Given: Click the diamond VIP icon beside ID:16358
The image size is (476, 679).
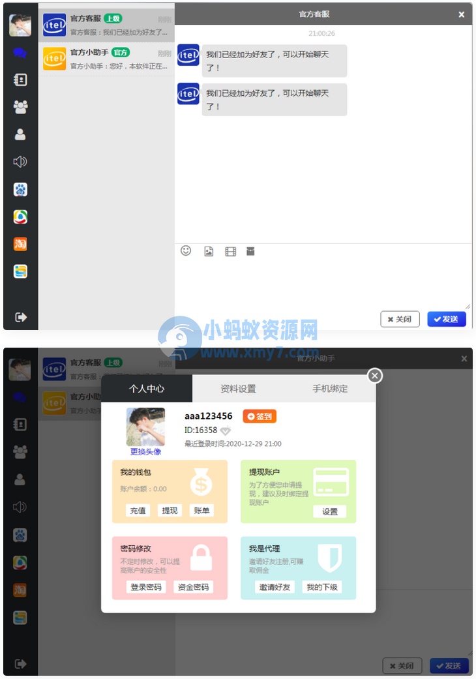Looking at the screenshot, I should pos(226,430).
